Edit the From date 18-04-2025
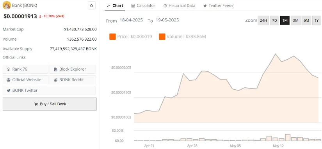 click(131, 20)
